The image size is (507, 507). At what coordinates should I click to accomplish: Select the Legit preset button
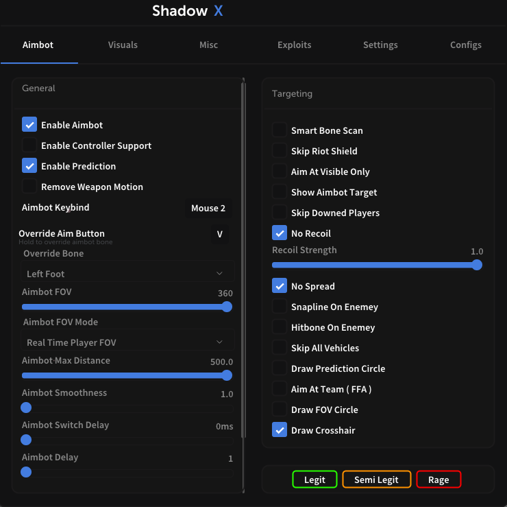[314, 480]
